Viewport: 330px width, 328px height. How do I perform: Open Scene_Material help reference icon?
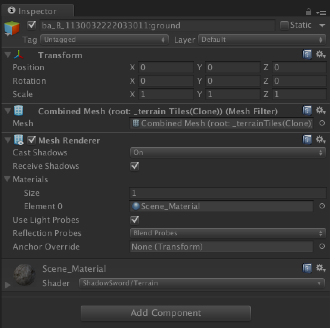307,268
